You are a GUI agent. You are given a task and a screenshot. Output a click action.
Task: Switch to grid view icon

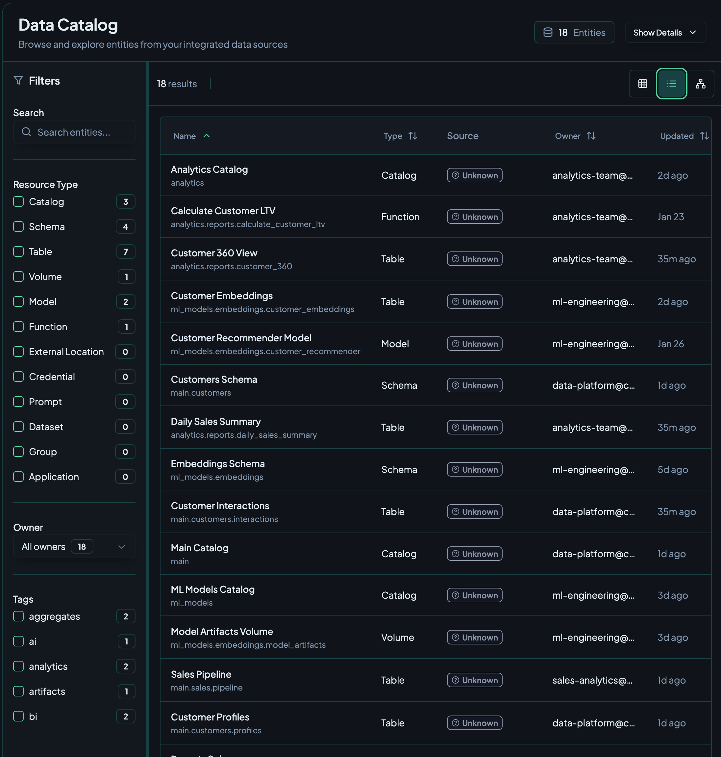[x=643, y=84]
